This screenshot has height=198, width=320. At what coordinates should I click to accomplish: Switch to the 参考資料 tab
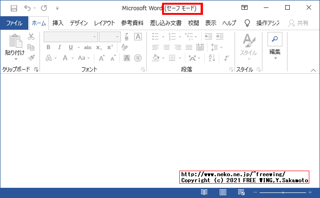click(x=132, y=23)
